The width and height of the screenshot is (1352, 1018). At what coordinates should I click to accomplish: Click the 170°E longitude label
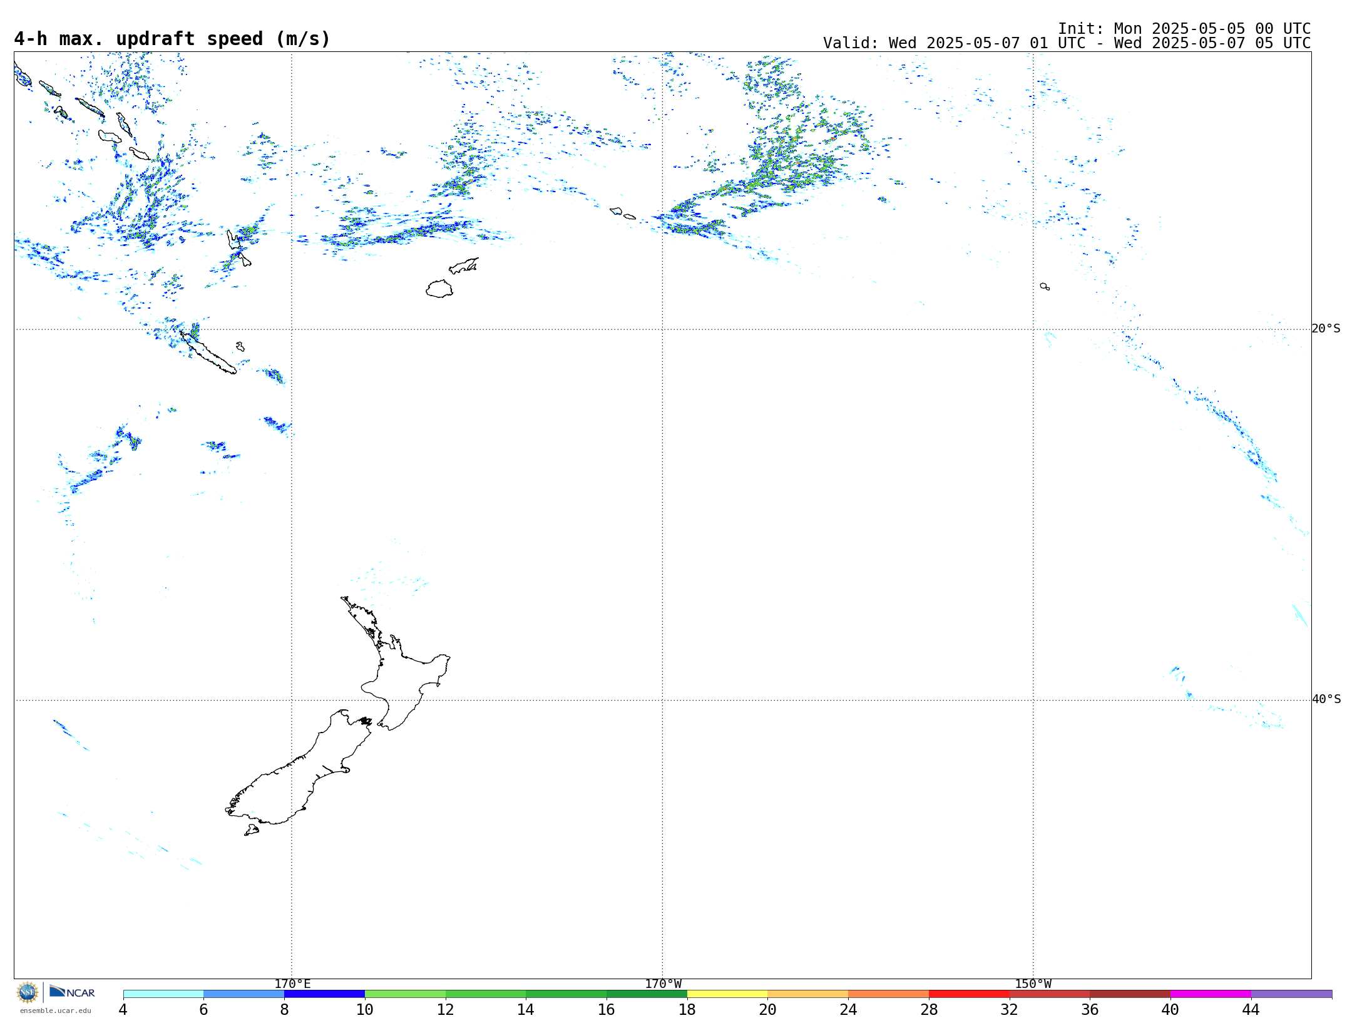click(x=292, y=984)
